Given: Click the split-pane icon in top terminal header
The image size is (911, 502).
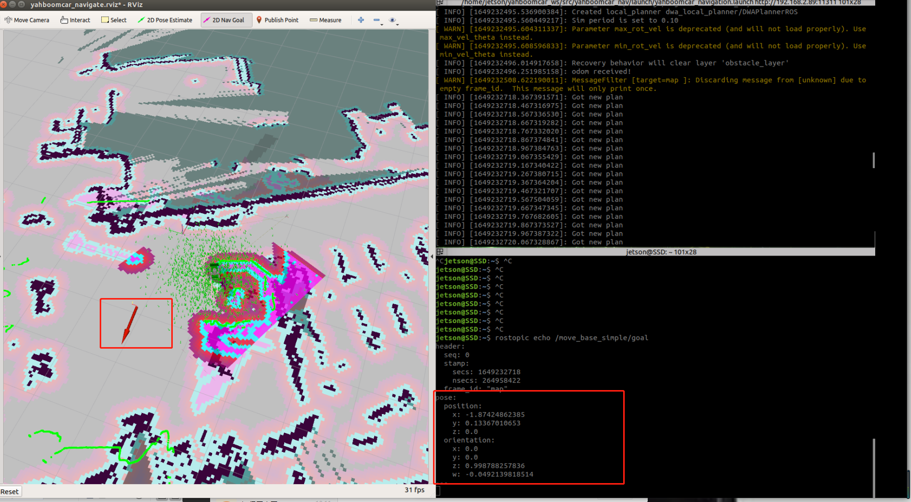Looking at the screenshot, I should point(440,3).
